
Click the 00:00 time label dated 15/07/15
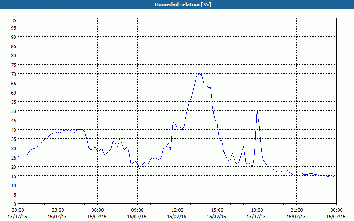pyautogui.click(x=18, y=210)
